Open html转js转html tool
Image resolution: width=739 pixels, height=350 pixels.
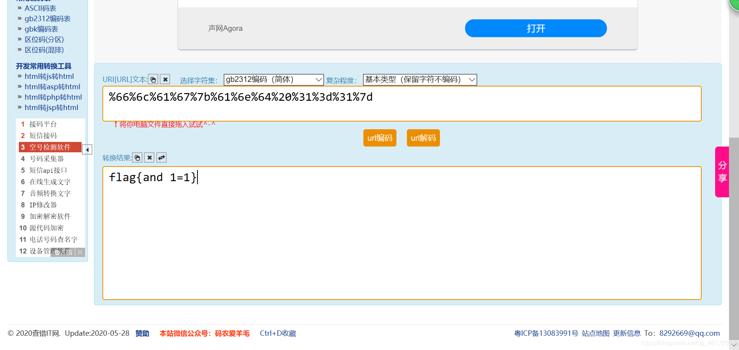pyautogui.click(x=49, y=76)
